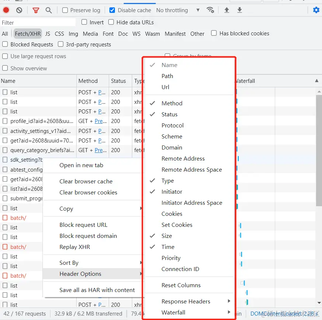Filter requests by Media

(x=90, y=34)
